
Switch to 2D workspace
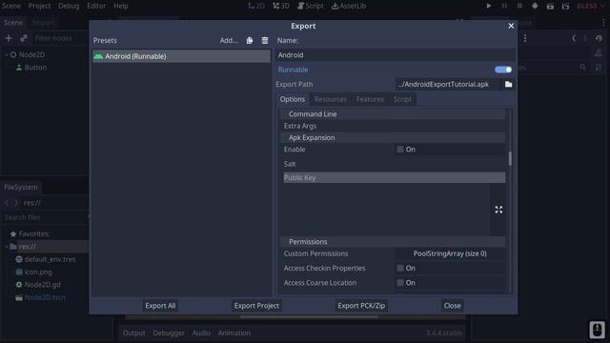256,6
